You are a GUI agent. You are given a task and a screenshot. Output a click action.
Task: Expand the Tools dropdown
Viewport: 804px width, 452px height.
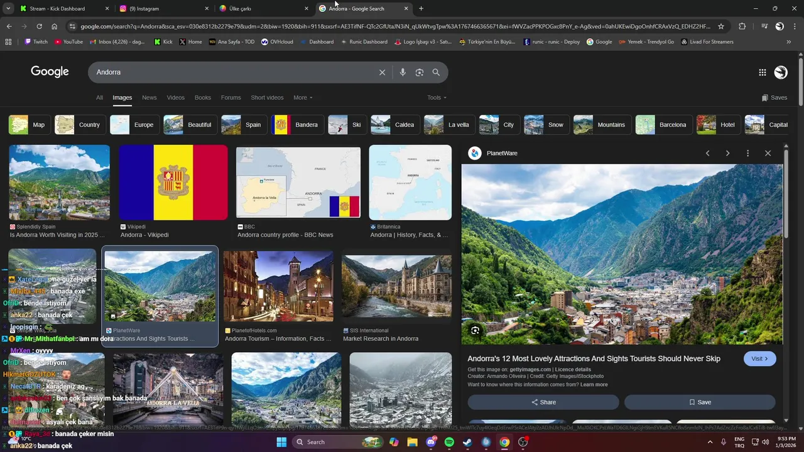(437, 97)
